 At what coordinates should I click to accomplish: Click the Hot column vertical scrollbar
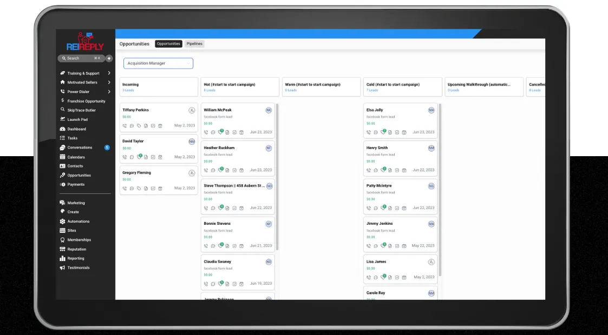(x=277, y=176)
